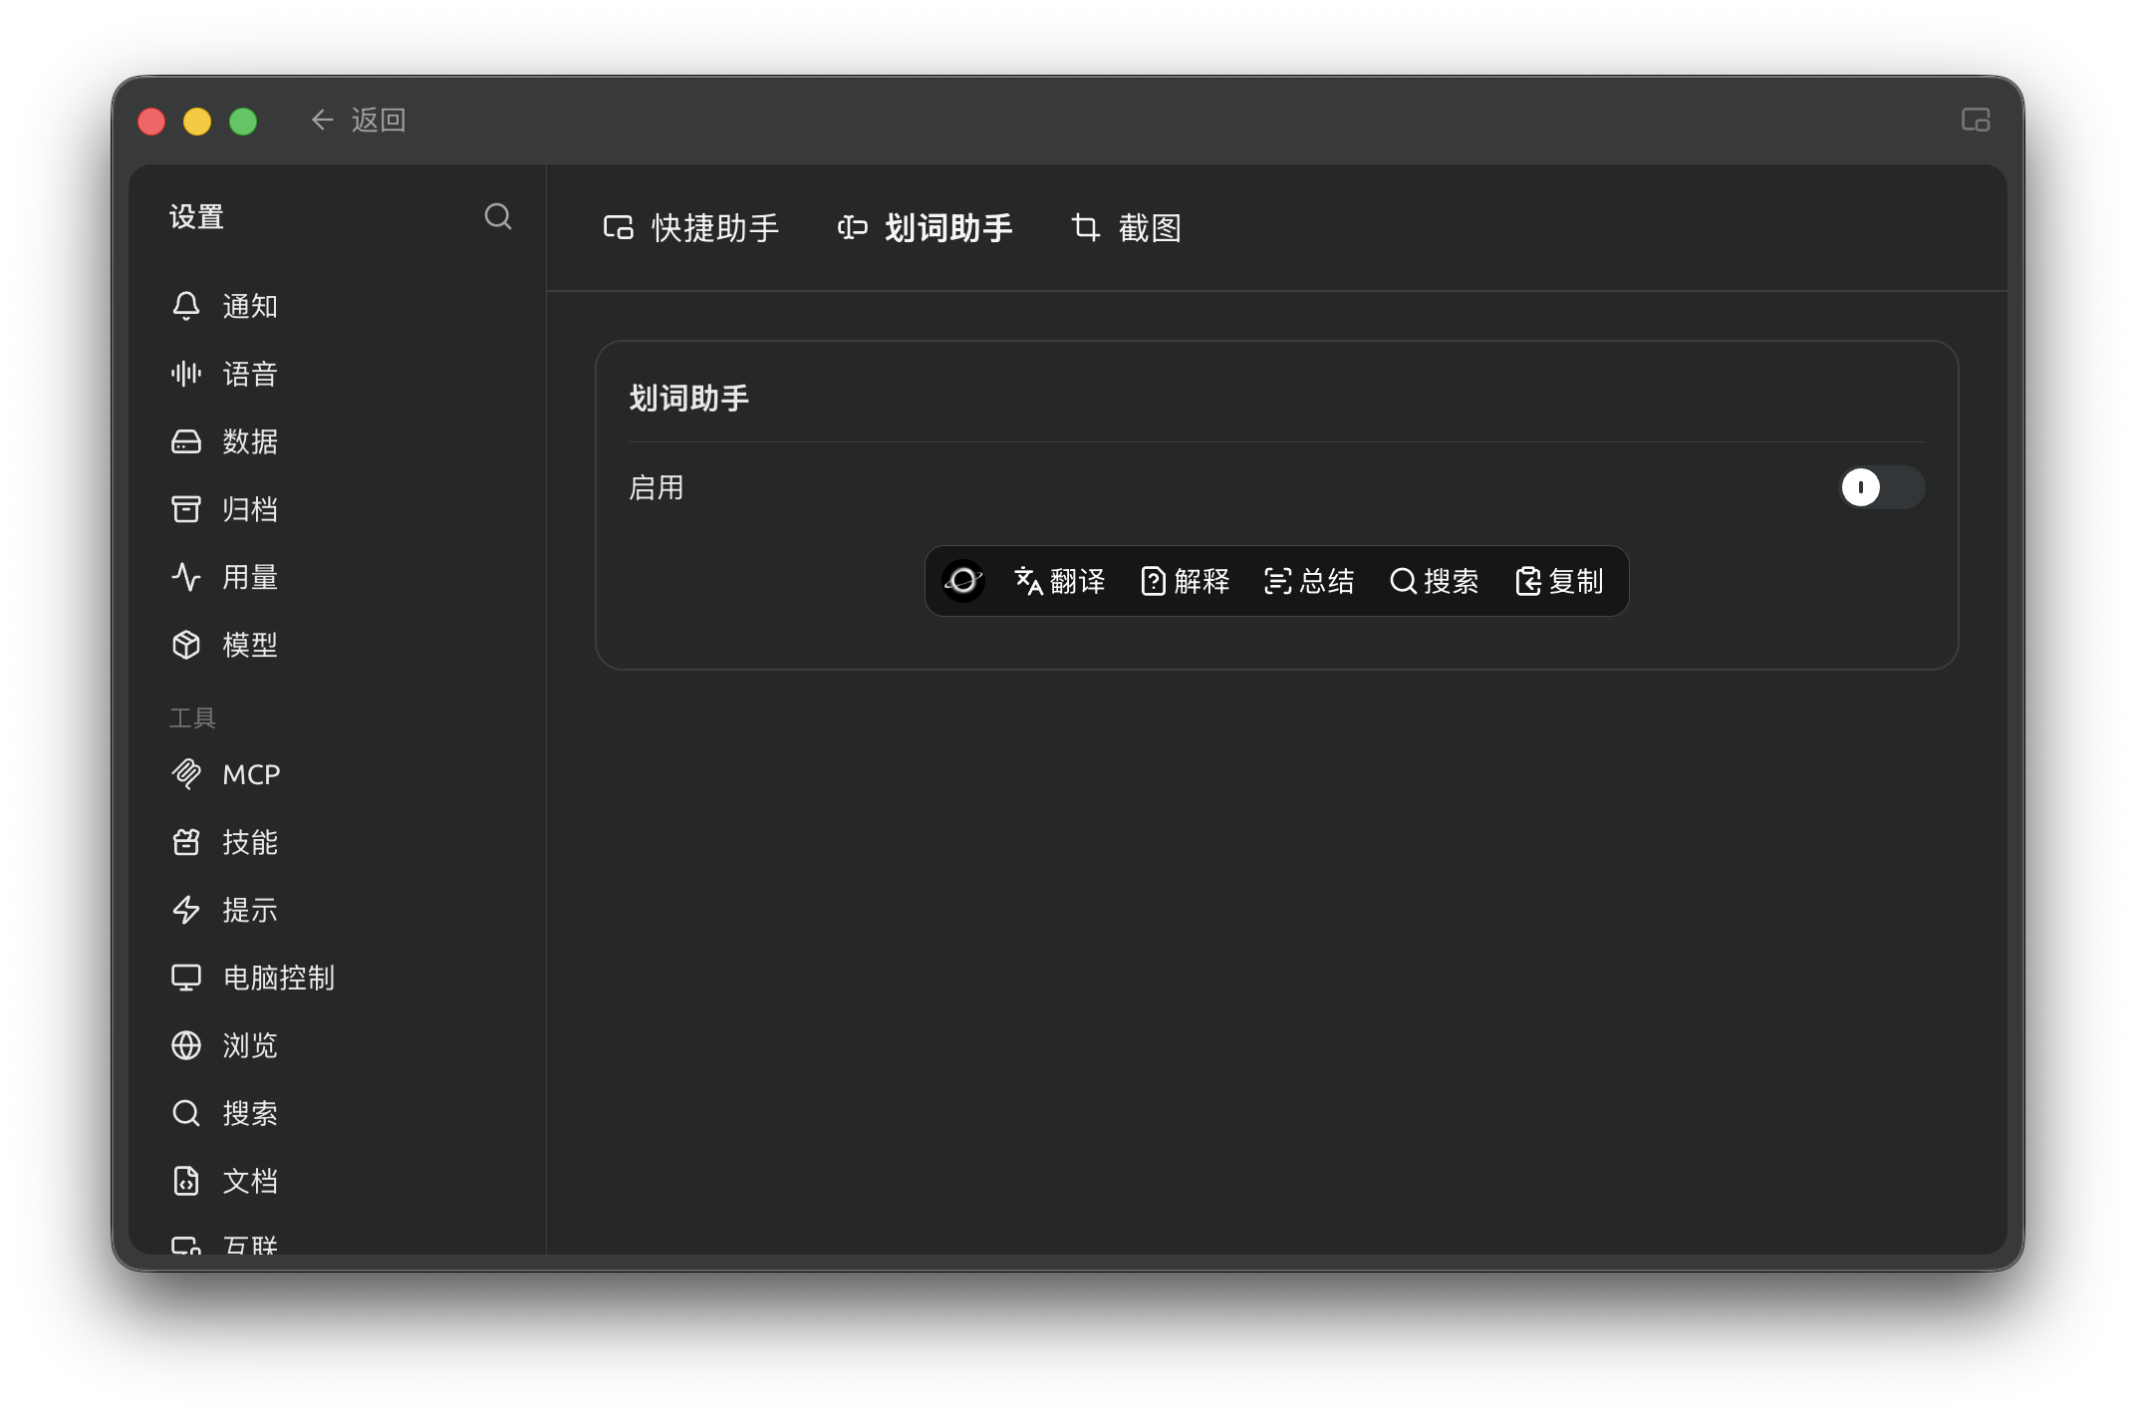Click 翻译 translate in the preview toolbar
The image size is (2136, 1419).
[x=1060, y=581]
